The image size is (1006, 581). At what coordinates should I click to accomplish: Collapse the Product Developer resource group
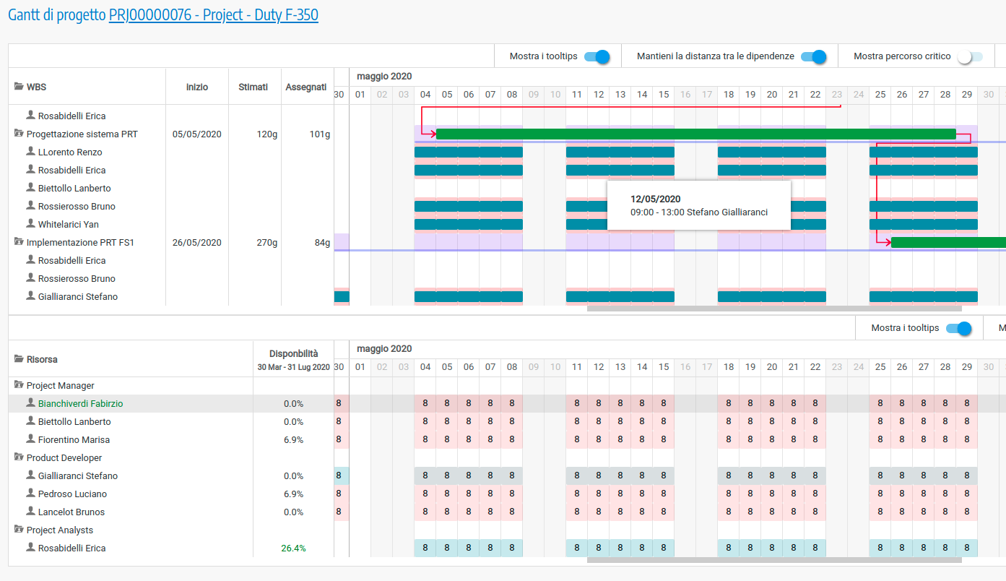(x=19, y=457)
